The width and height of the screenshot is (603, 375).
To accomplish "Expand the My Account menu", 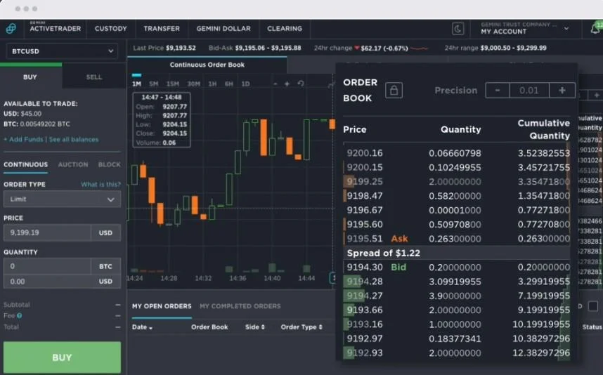I will tap(524, 29).
